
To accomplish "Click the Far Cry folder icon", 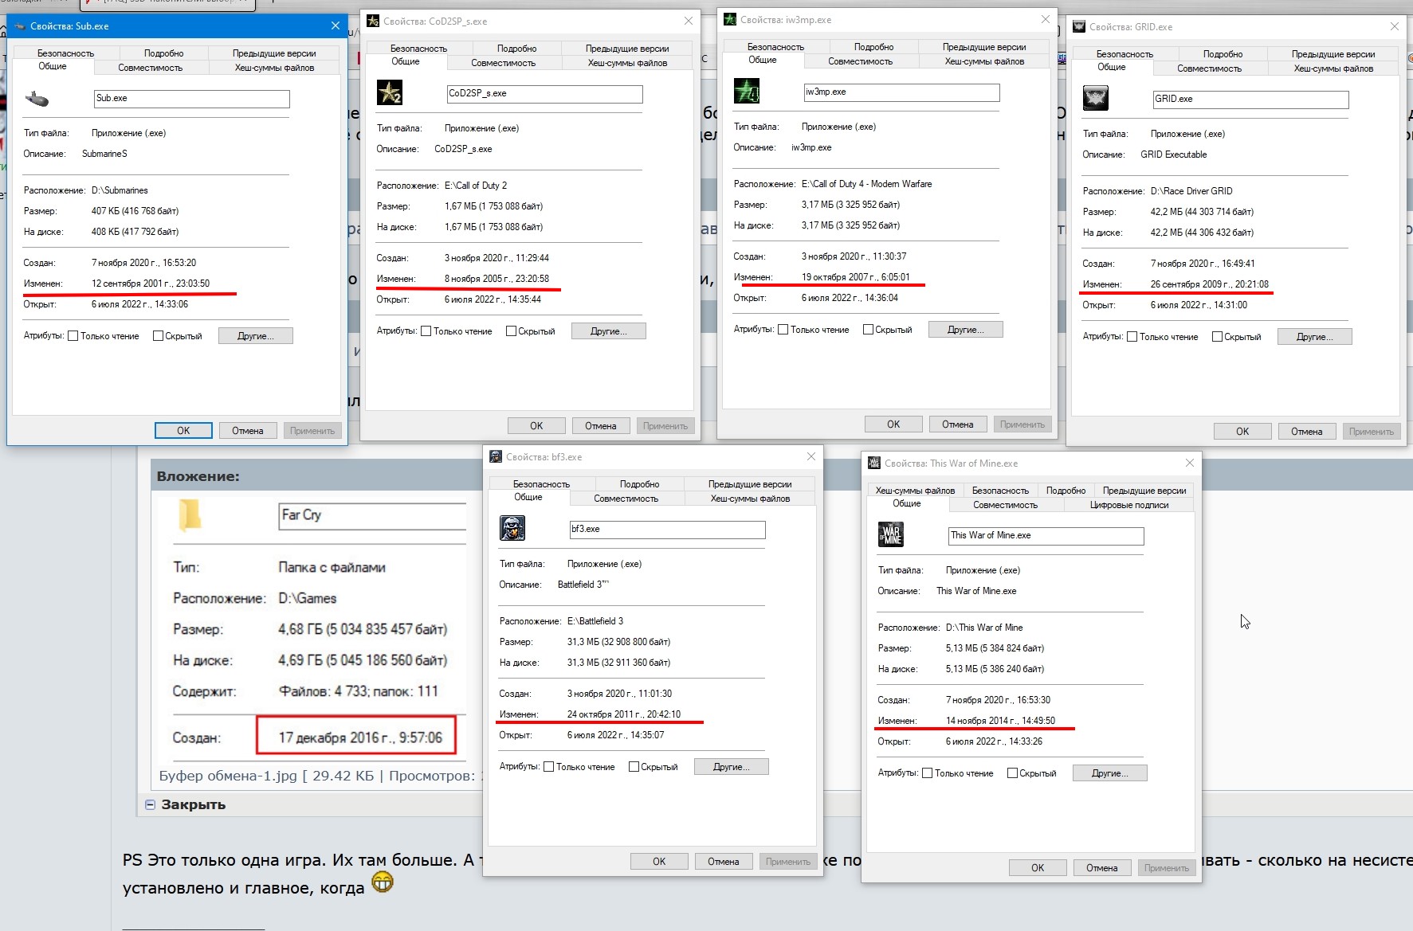I will coord(190,514).
